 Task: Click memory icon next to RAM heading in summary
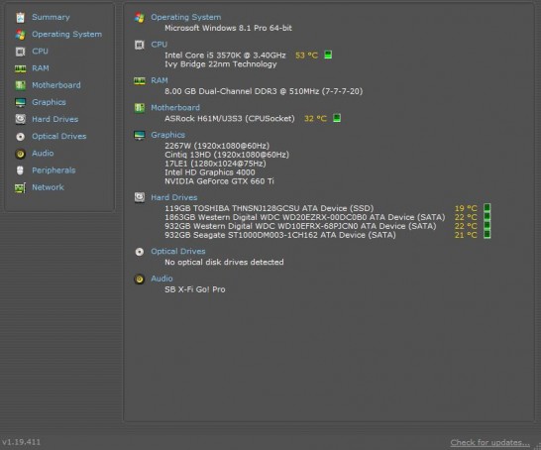coord(140,80)
